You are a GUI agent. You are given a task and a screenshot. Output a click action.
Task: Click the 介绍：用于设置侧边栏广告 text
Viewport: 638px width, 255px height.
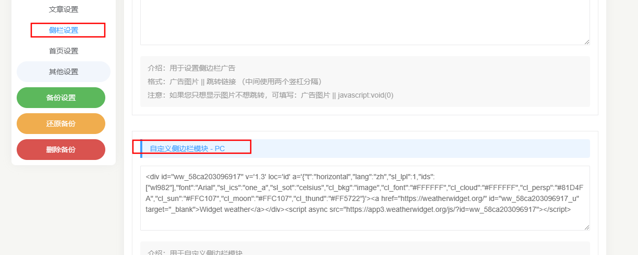[x=191, y=68]
